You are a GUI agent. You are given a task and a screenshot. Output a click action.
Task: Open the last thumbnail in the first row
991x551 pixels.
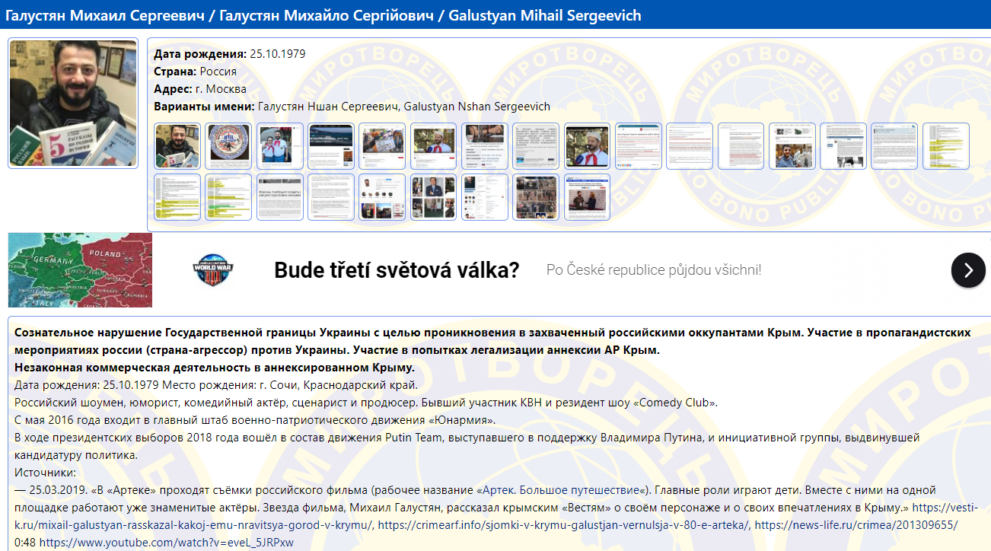click(x=946, y=146)
